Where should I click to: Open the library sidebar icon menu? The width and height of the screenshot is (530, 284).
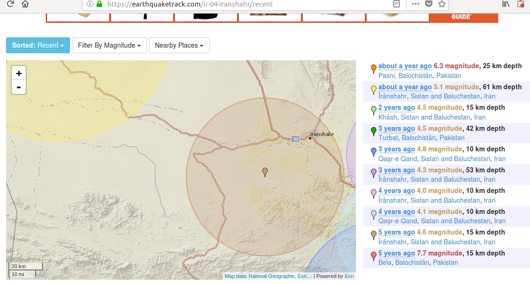506,4
